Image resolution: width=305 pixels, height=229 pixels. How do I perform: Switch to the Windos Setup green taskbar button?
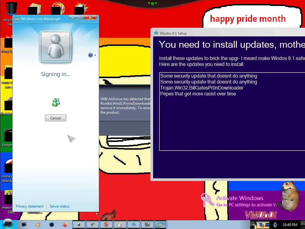[x=134, y=225]
